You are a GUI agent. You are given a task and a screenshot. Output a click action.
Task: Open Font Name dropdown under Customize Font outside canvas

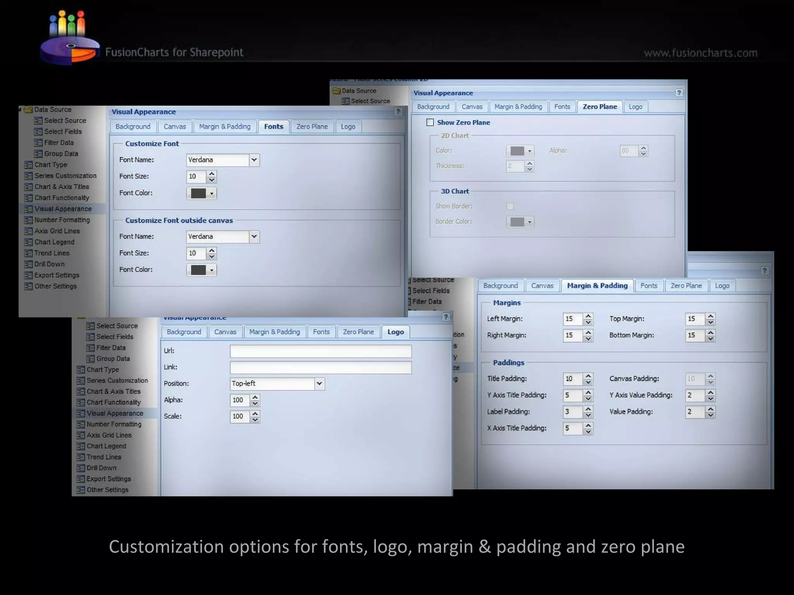(254, 236)
